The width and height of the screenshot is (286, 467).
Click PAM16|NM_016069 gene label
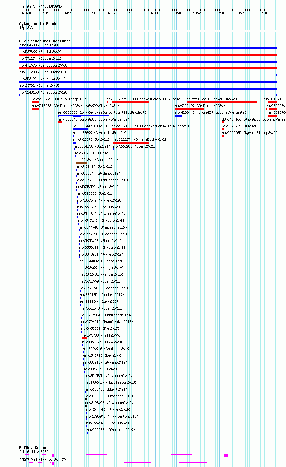pyautogui.click(x=34, y=452)
